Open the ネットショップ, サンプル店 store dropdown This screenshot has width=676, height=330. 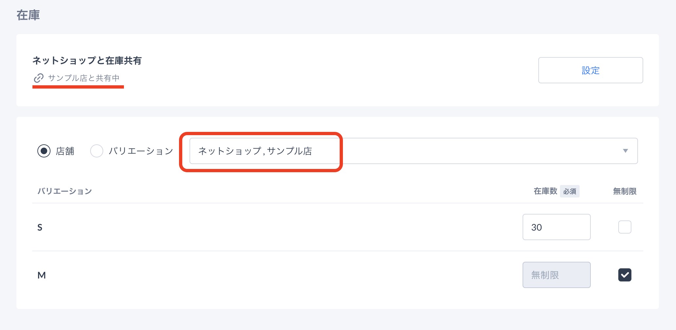(x=413, y=151)
